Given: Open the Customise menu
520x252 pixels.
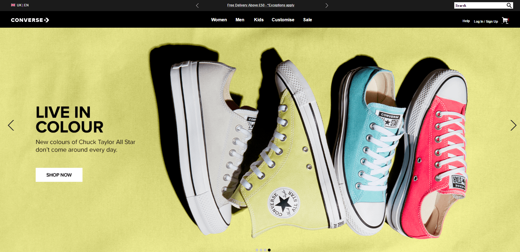Looking at the screenshot, I should [x=283, y=20].
